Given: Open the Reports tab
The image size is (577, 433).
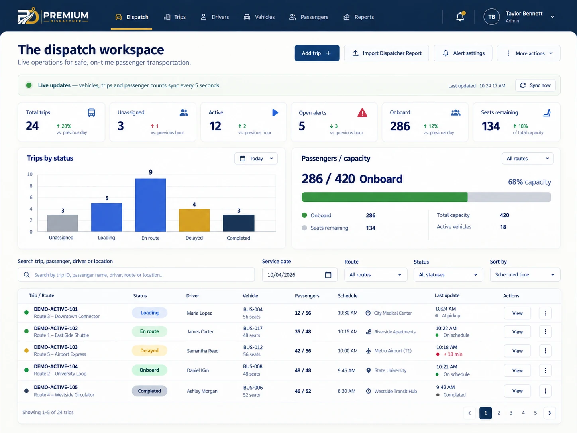Looking at the screenshot, I should [359, 17].
